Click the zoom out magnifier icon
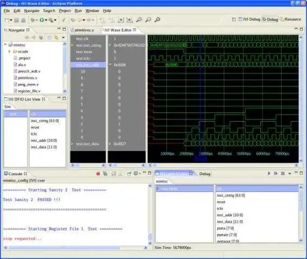This screenshot has height=259, width=307. (148, 19)
